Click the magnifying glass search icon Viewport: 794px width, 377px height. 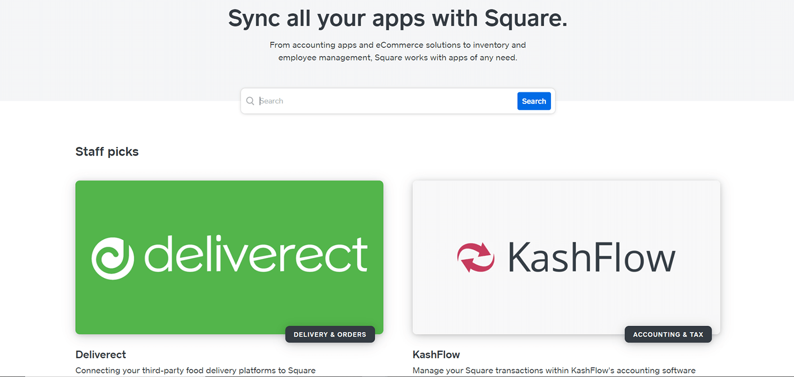[250, 101]
